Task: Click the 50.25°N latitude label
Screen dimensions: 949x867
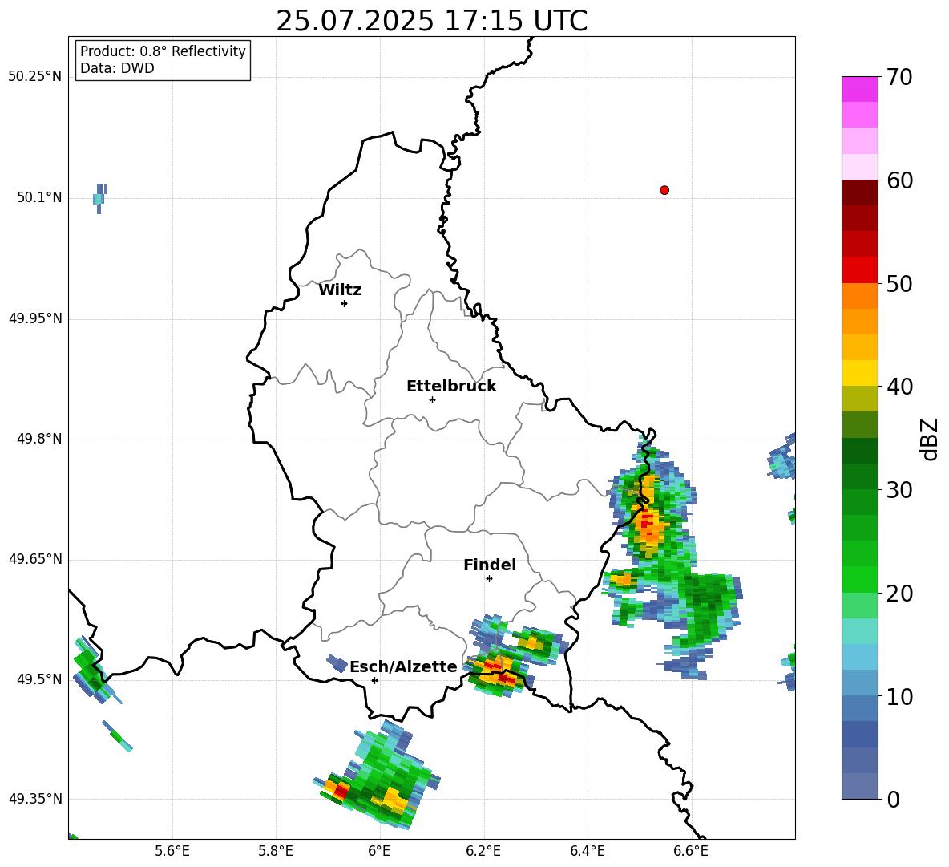Action: tap(35, 77)
